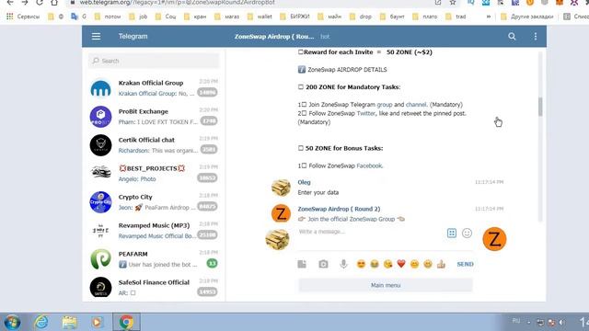589x331 pixels.
Task: Click the large orange Z bot avatar
Action: (494, 239)
